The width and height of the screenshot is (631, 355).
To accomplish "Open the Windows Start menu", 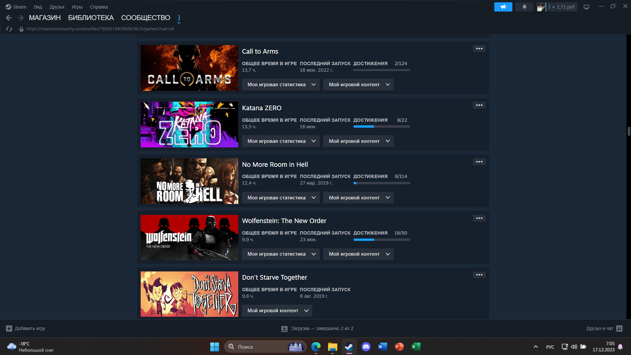I will pos(215,347).
